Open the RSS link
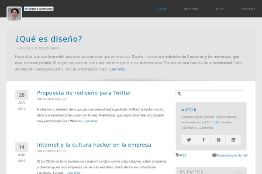 (183, 155)
